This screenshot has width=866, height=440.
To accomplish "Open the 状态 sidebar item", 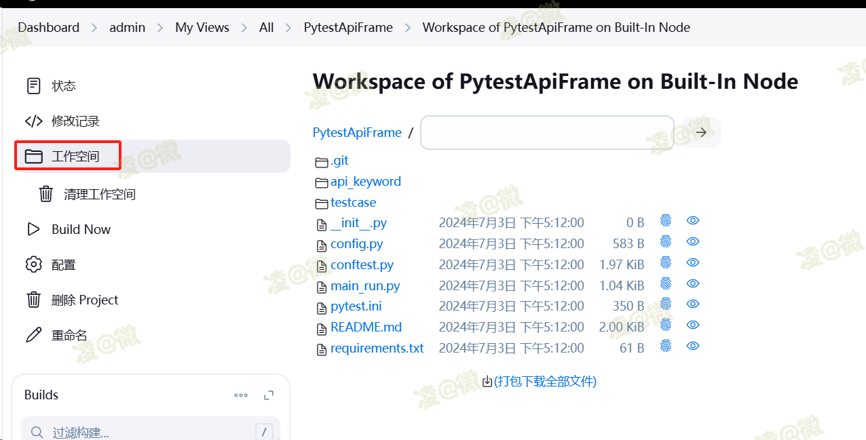I will [x=63, y=86].
